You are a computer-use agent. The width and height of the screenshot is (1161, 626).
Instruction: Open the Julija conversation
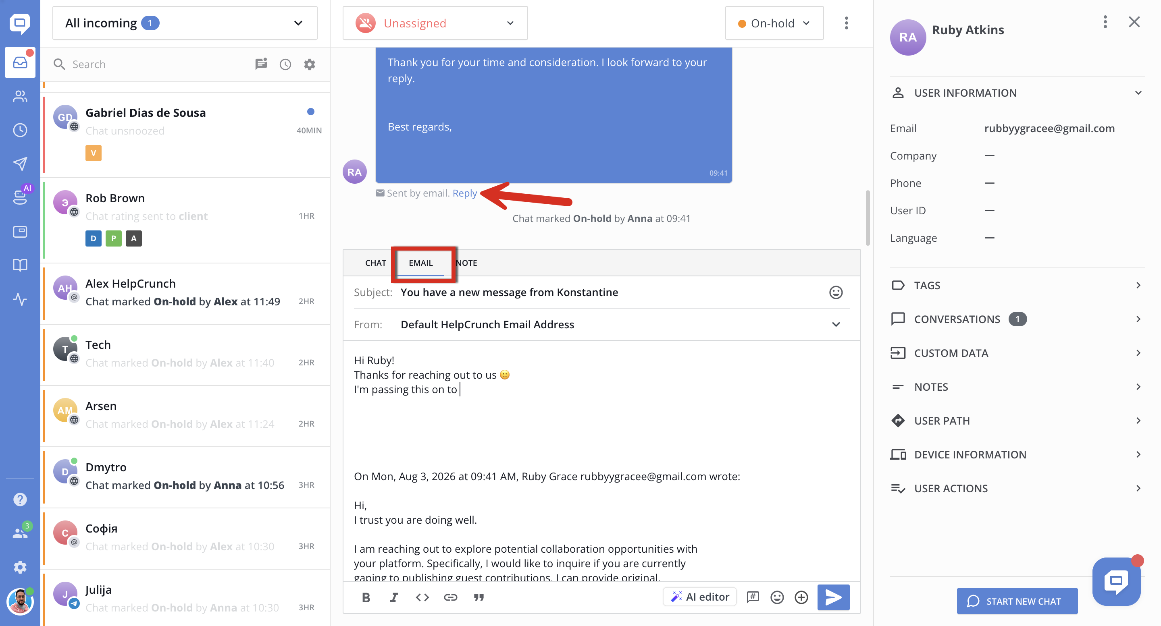pos(187,598)
